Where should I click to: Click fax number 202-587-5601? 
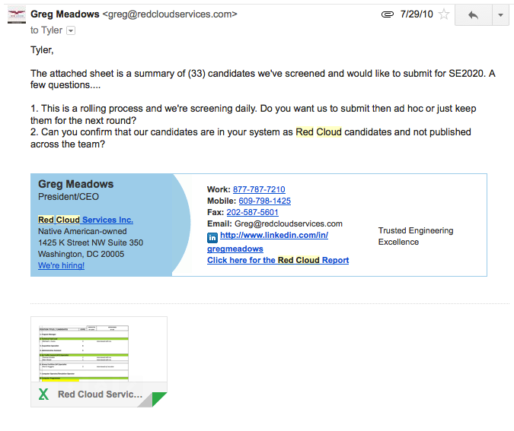(252, 212)
